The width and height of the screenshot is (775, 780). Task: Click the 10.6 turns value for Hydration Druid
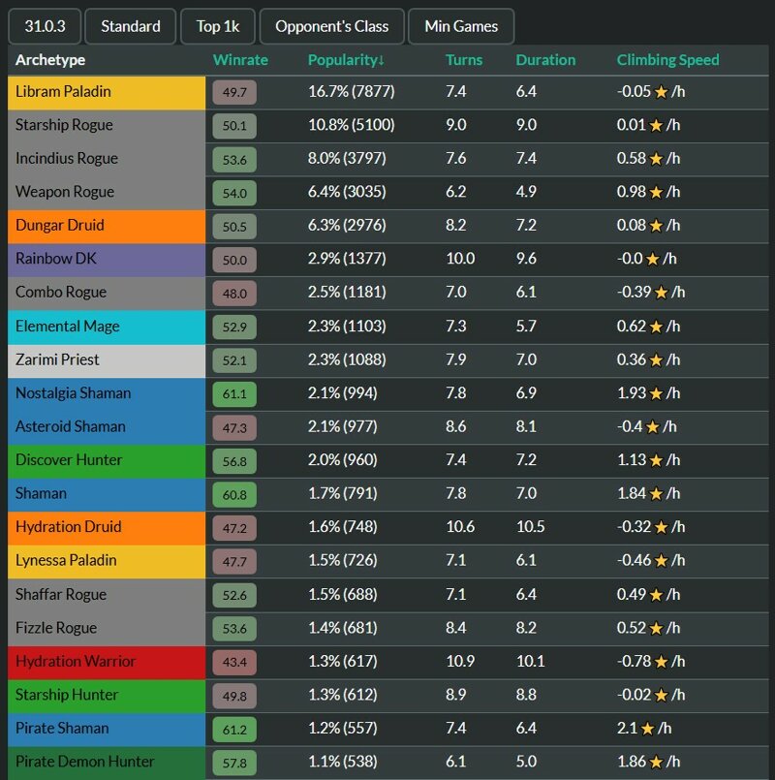[460, 527]
